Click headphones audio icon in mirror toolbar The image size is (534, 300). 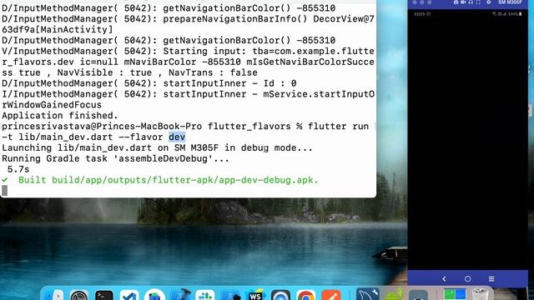471,2
